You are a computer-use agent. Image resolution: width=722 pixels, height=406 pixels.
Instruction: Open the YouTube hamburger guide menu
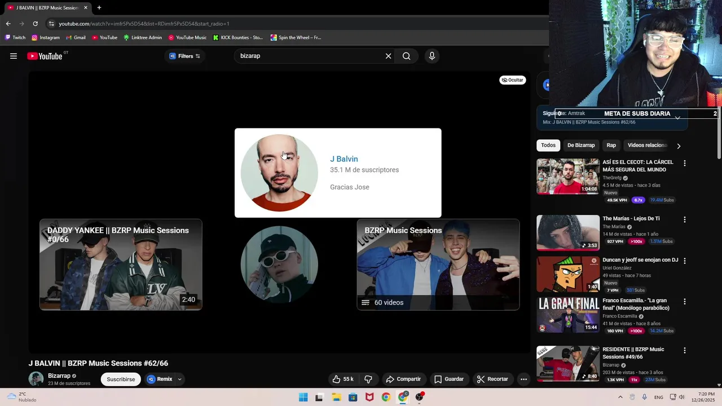click(x=14, y=56)
